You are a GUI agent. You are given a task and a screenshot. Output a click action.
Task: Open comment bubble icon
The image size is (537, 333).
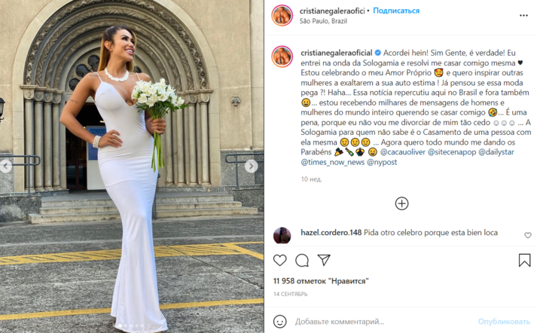302,261
